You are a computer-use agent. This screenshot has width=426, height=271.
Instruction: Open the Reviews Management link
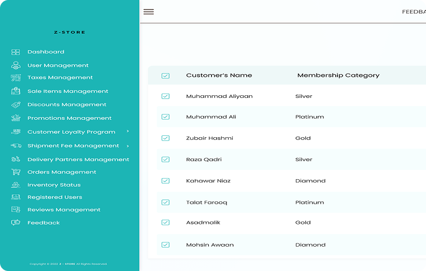[x=64, y=210]
